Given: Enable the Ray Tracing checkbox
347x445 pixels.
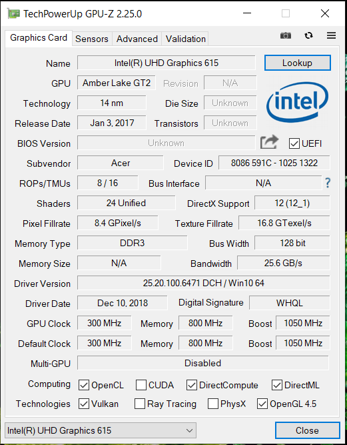Looking at the screenshot, I should point(140,404).
